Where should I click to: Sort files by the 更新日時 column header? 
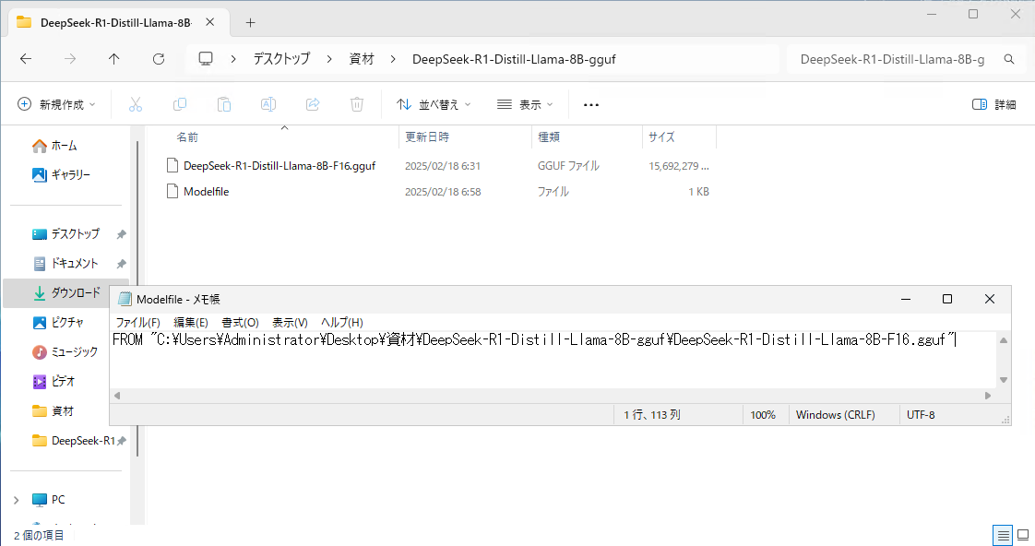[427, 136]
